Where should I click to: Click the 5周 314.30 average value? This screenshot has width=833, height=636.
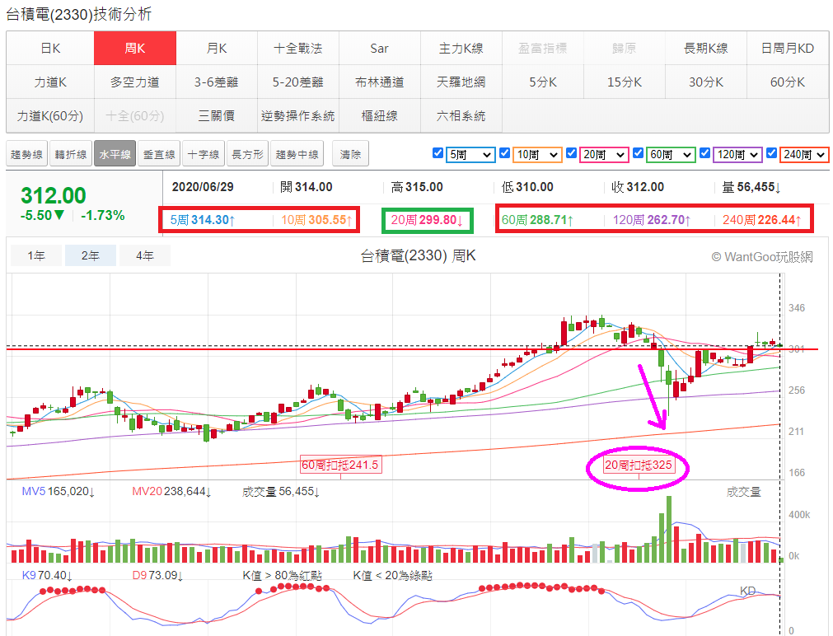click(203, 220)
